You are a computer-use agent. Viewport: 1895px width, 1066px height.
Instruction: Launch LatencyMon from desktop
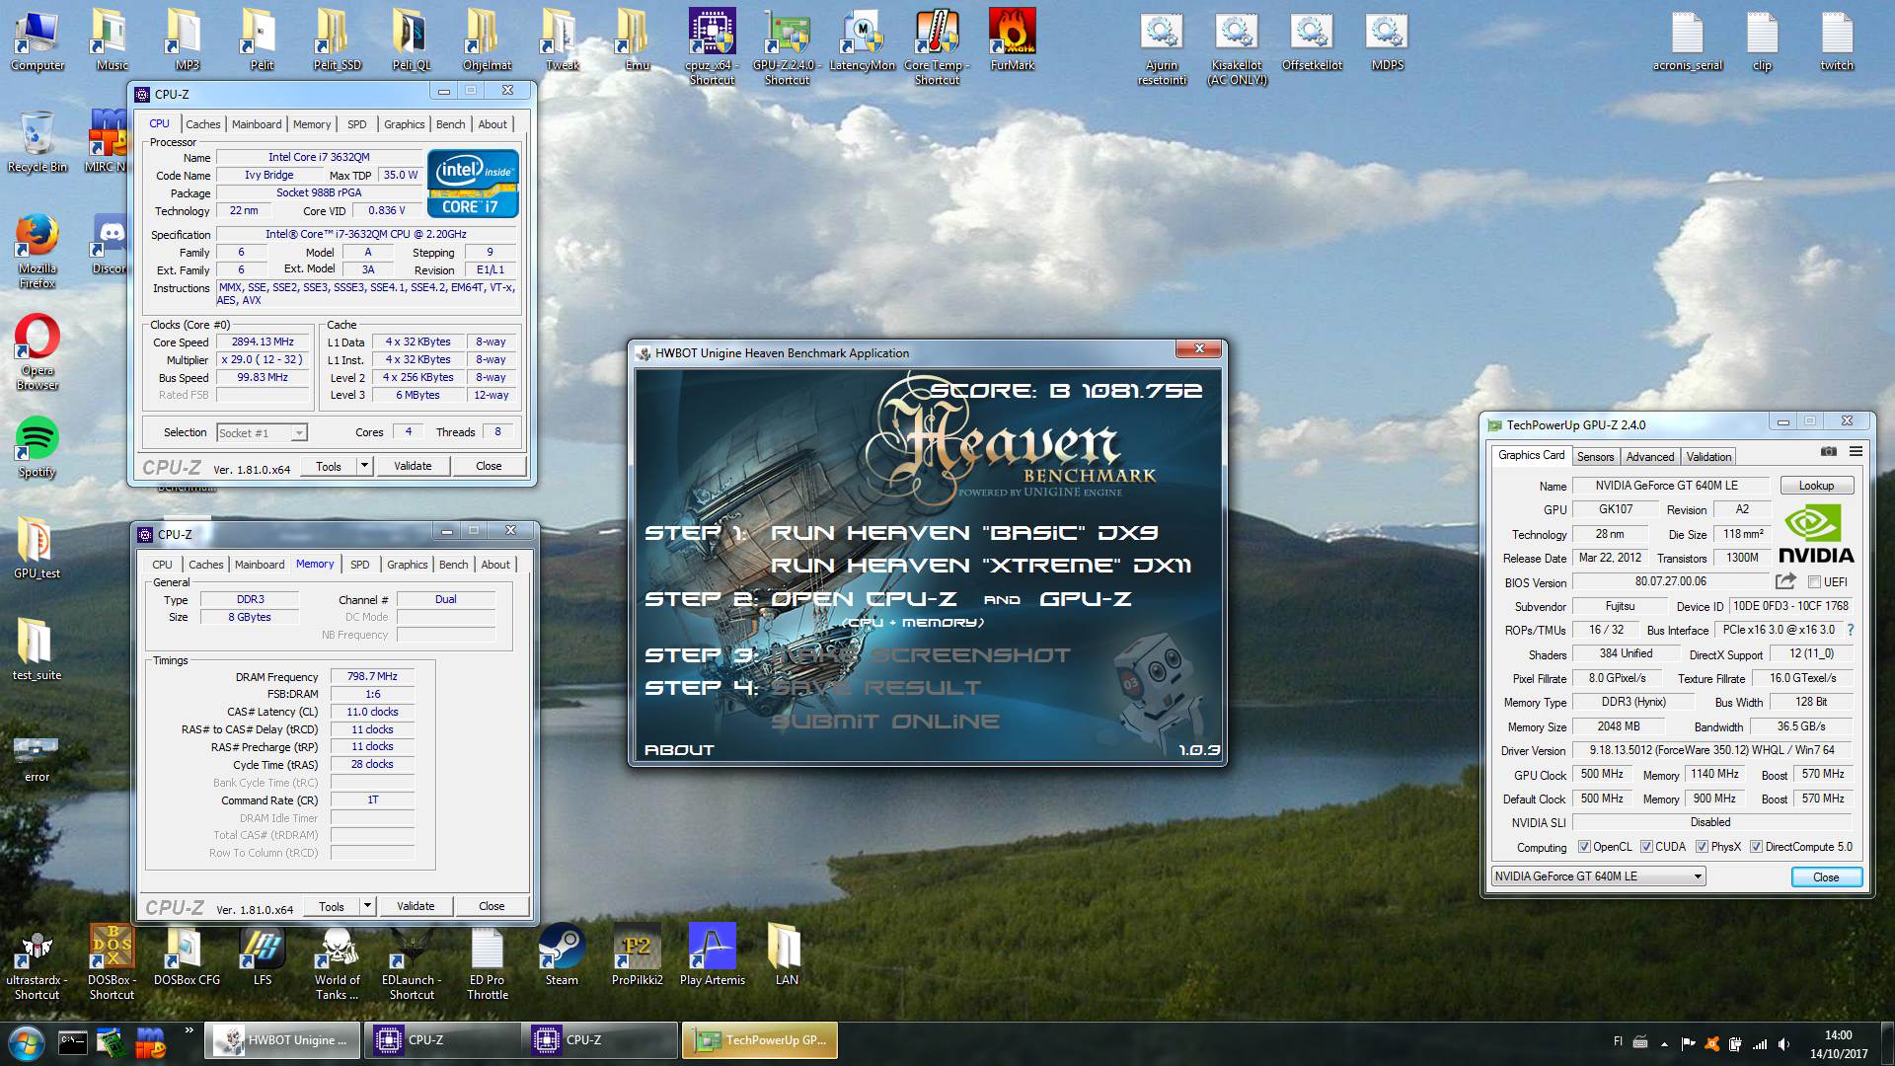[x=862, y=39]
